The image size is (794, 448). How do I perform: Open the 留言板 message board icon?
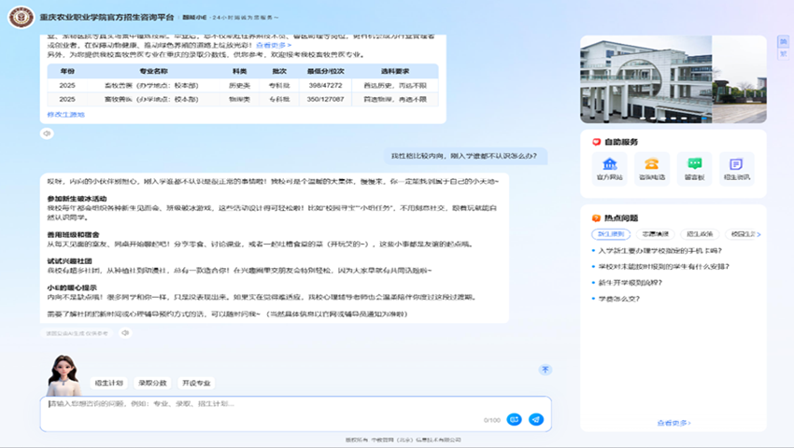(694, 167)
